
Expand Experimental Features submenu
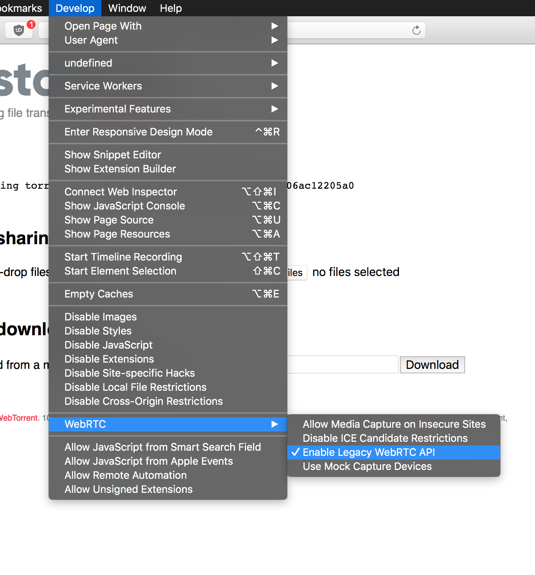point(168,109)
